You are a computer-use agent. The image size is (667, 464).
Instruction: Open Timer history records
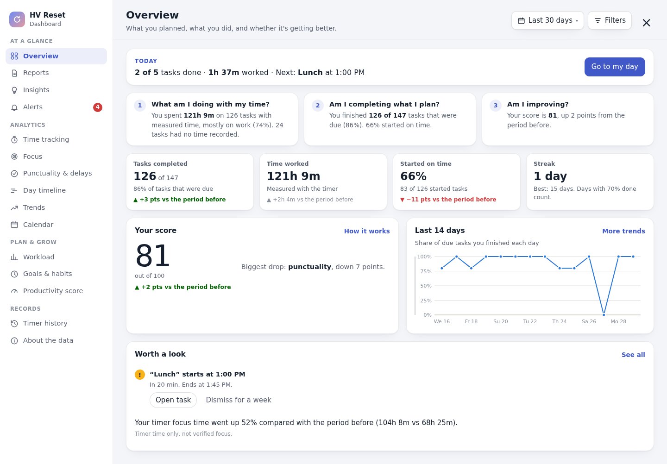(x=56, y=324)
